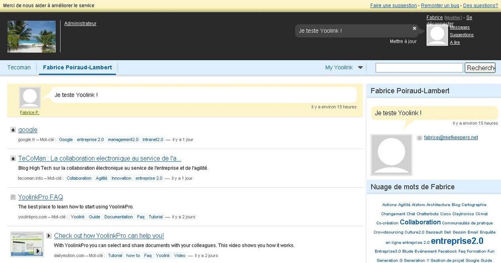Open the 'TeCoMan : La collaboration electronique' link
Viewport: 501px width, 263px height.
(100, 158)
